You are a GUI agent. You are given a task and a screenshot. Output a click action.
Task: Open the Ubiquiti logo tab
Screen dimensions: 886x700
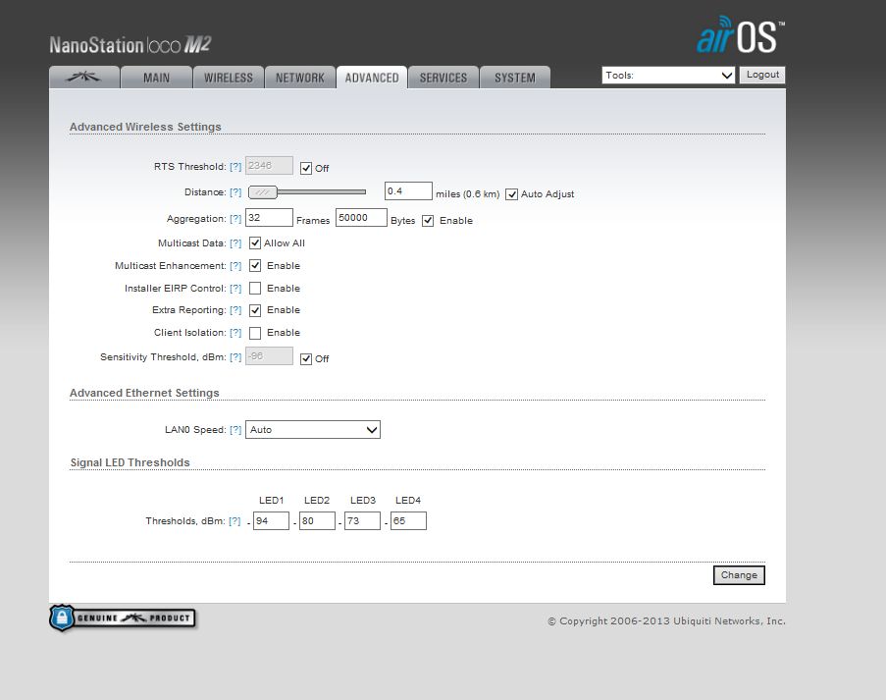pyautogui.click(x=84, y=78)
